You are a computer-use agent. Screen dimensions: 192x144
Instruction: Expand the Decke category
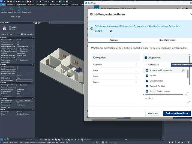click(x=115, y=71)
